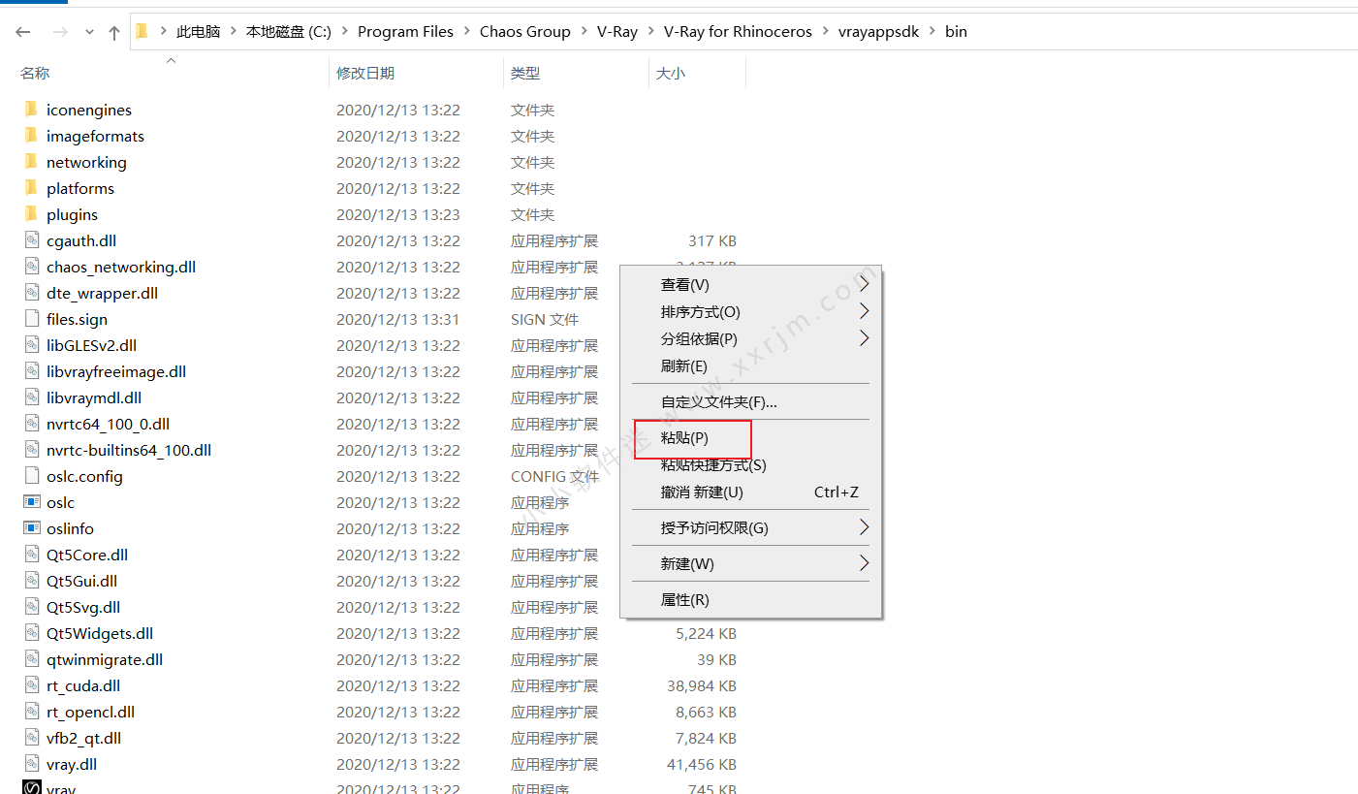Select the oslc.config file icon
The height and width of the screenshot is (794, 1358).
coord(31,476)
